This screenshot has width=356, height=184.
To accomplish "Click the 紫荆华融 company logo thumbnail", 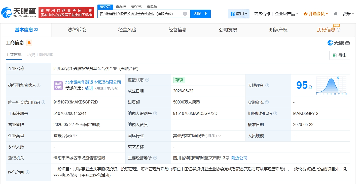I will [58, 85].
